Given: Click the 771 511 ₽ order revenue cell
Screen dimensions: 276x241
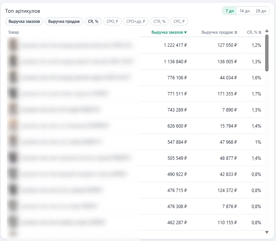Looking at the screenshot, I should (x=177, y=94).
